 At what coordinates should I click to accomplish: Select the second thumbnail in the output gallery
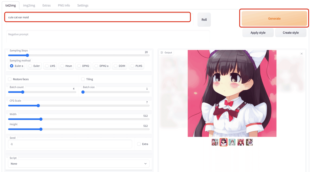223,142
